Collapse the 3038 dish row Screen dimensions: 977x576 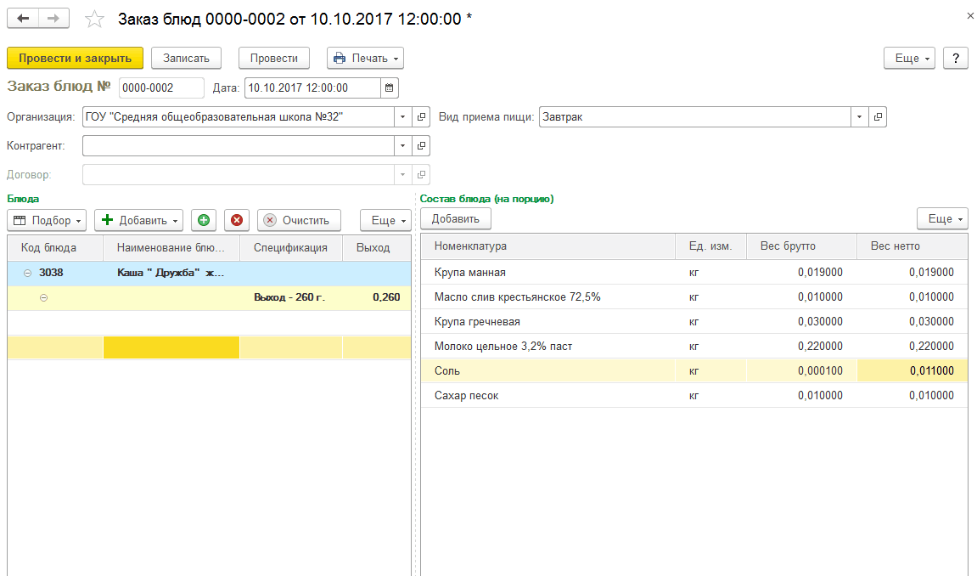[x=27, y=273]
